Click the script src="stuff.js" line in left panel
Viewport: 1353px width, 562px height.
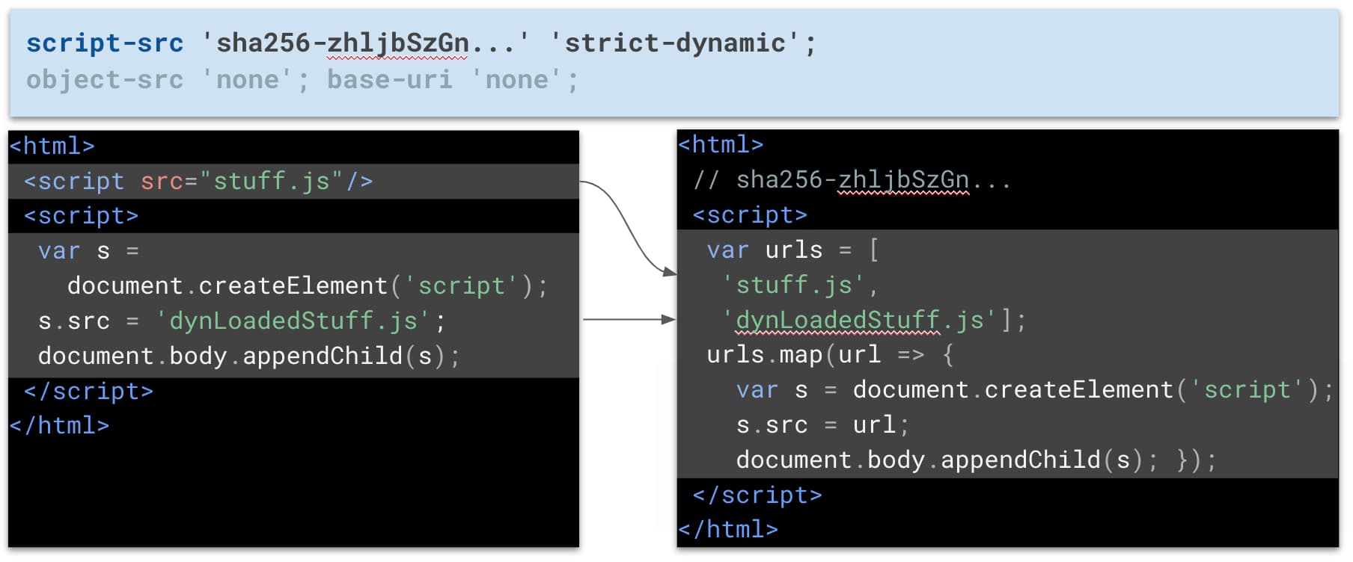click(198, 182)
